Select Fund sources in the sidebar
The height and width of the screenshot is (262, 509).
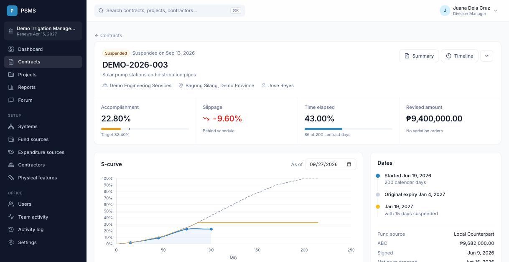[x=43, y=139]
